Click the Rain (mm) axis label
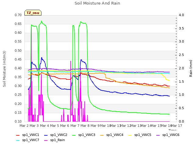195x146 pixels. click(x=191, y=68)
